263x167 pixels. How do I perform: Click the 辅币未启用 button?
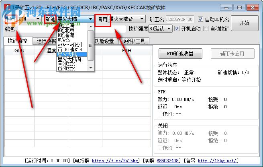[x=232, y=54]
